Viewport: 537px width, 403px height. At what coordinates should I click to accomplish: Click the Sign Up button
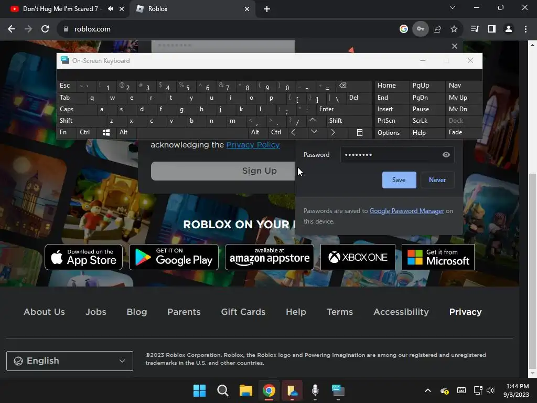pos(223,171)
